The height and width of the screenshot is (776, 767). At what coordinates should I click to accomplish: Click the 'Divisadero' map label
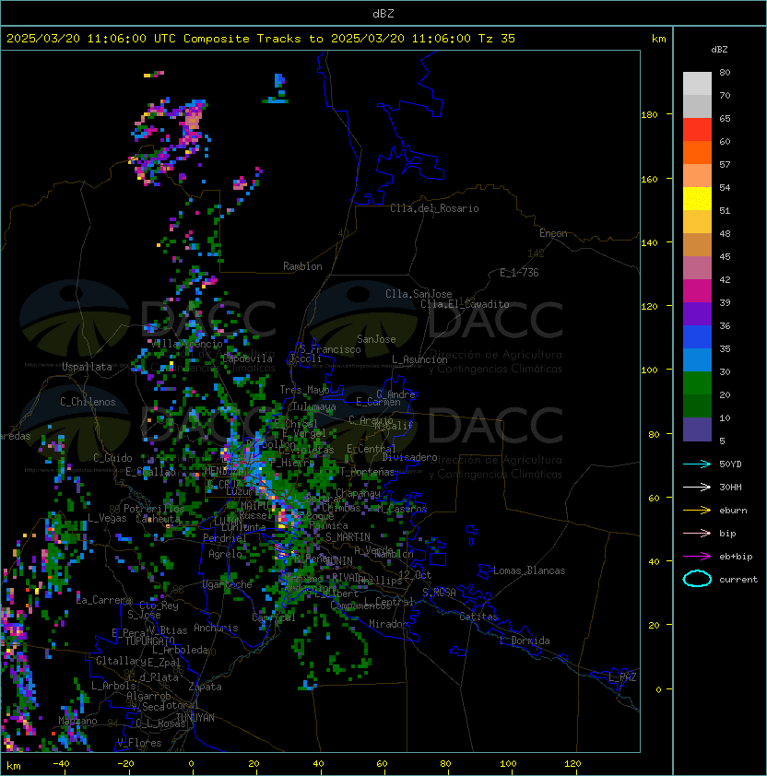(x=409, y=457)
